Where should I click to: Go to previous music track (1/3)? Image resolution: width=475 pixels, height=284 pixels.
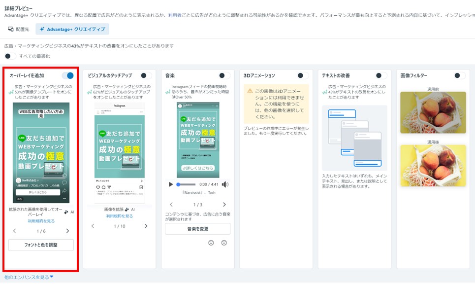tap(171, 205)
